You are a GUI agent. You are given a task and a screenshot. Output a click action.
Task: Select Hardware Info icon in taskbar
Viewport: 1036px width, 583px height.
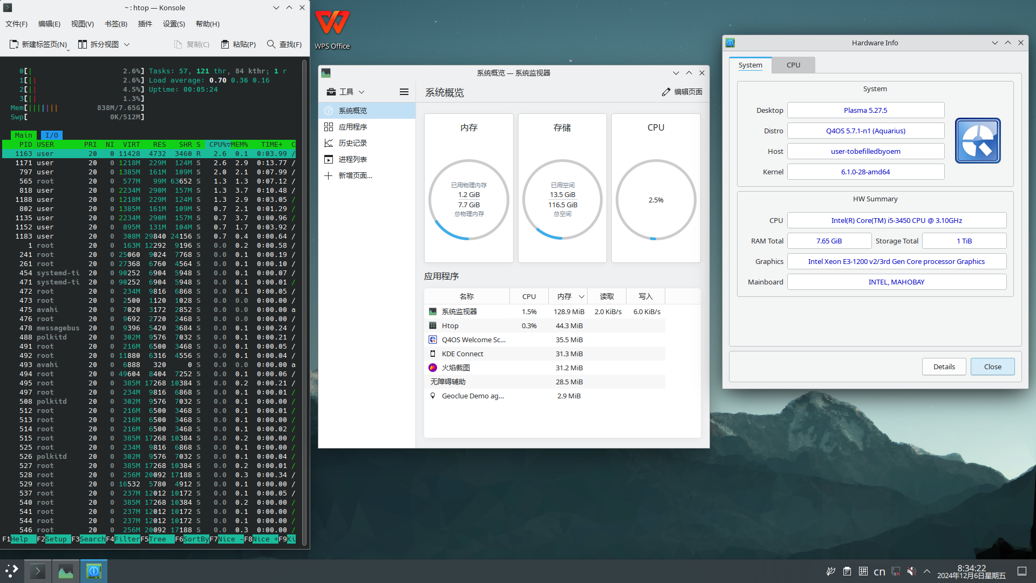(x=93, y=571)
